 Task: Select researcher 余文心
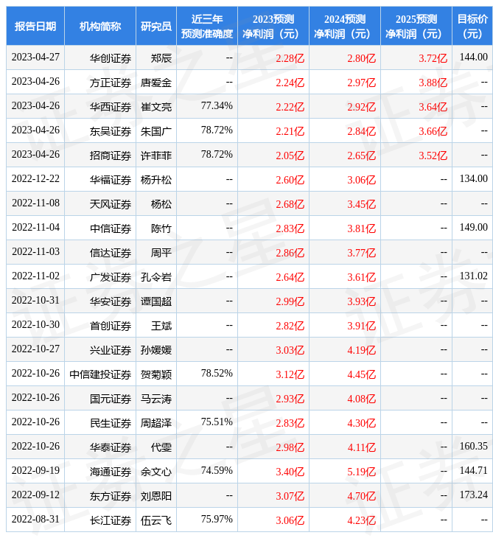(x=156, y=472)
